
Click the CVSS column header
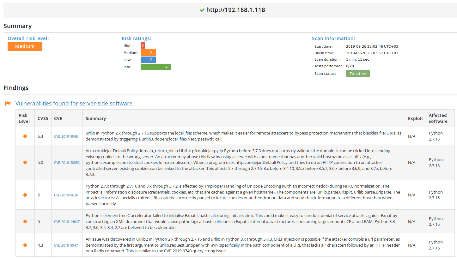[x=43, y=118]
